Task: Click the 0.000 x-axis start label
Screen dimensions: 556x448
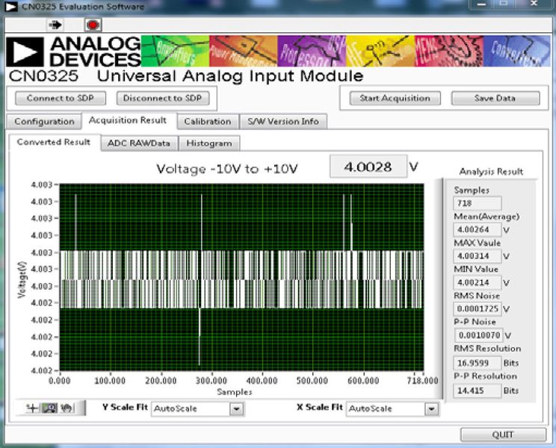Action: click(x=60, y=381)
